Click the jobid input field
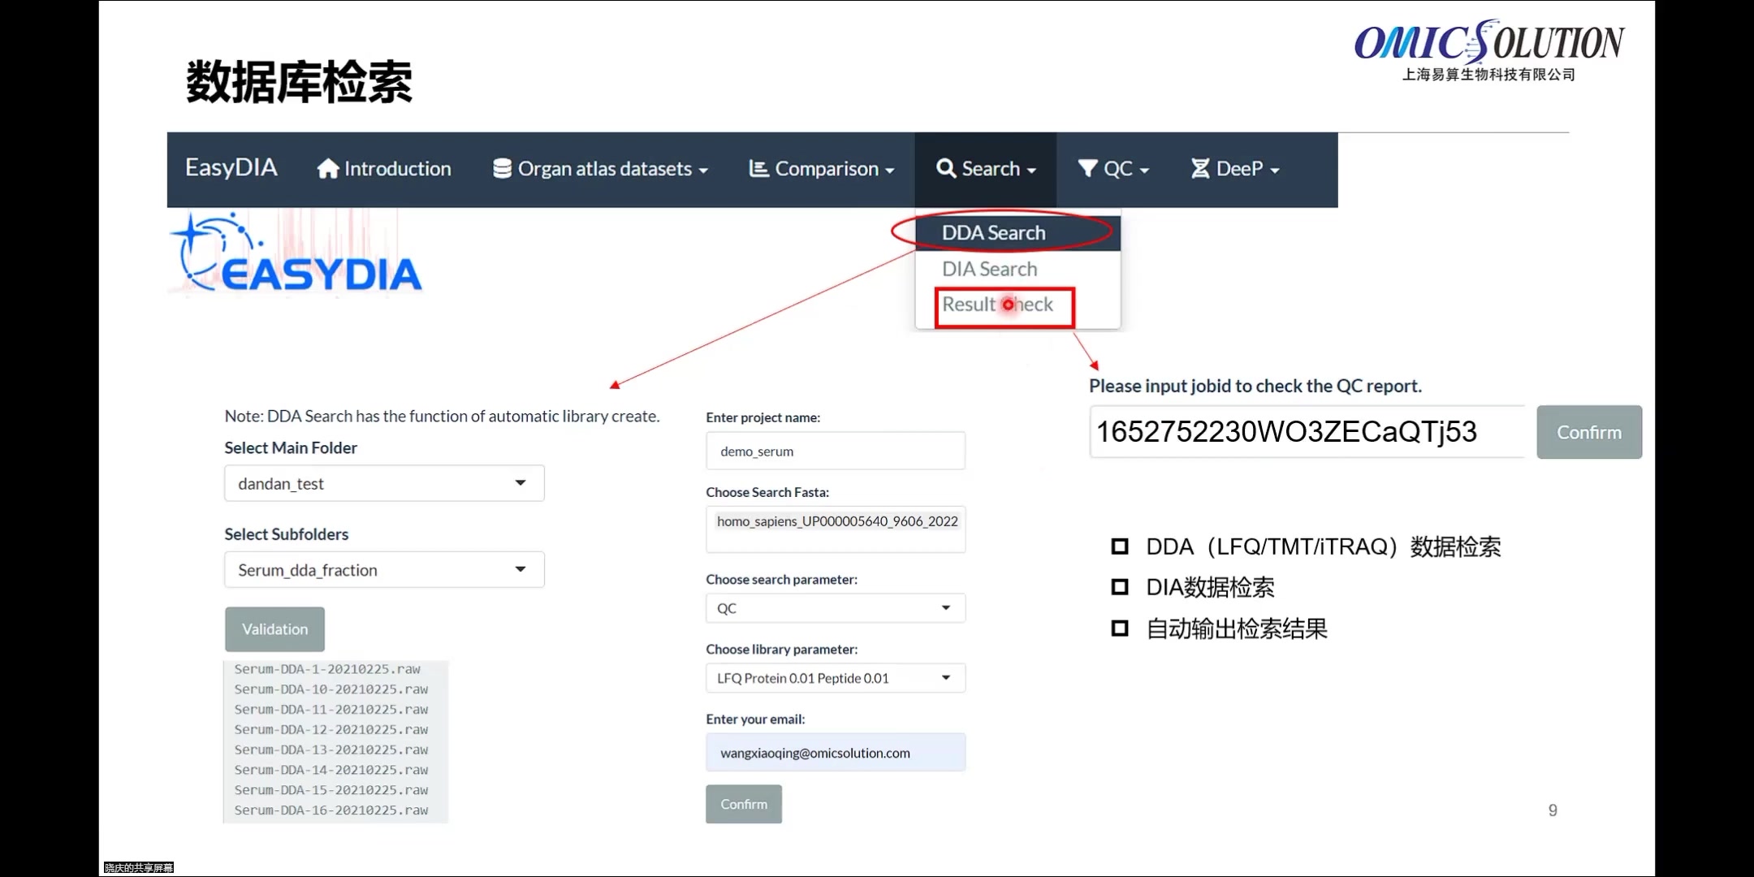This screenshot has width=1754, height=877. click(x=1307, y=432)
